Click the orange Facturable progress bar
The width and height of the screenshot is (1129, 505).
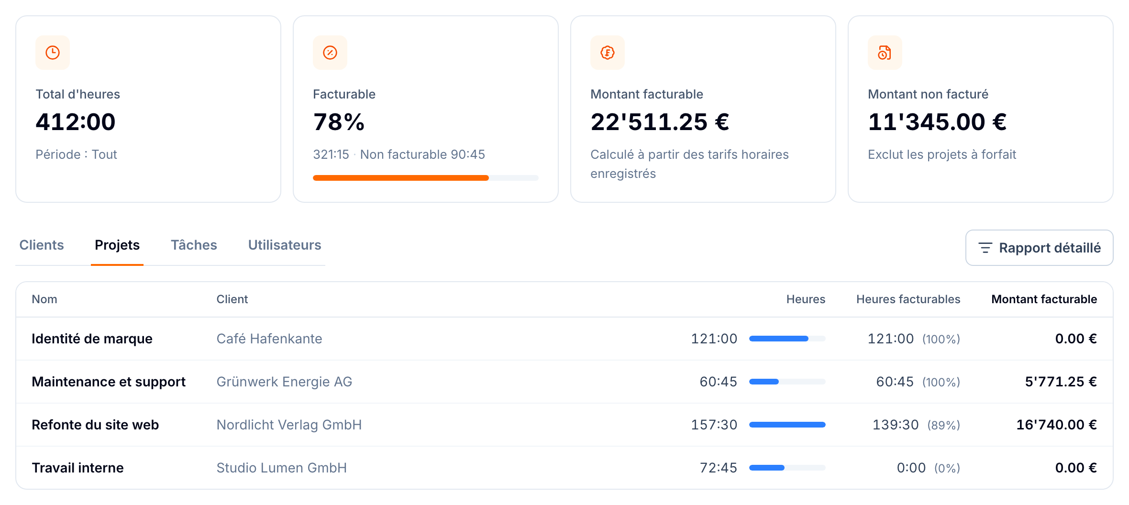pos(426,178)
